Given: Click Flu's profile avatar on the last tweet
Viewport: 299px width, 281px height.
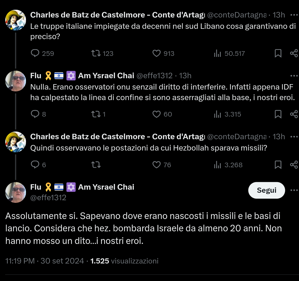Looking at the screenshot, I should pos(15,192).
